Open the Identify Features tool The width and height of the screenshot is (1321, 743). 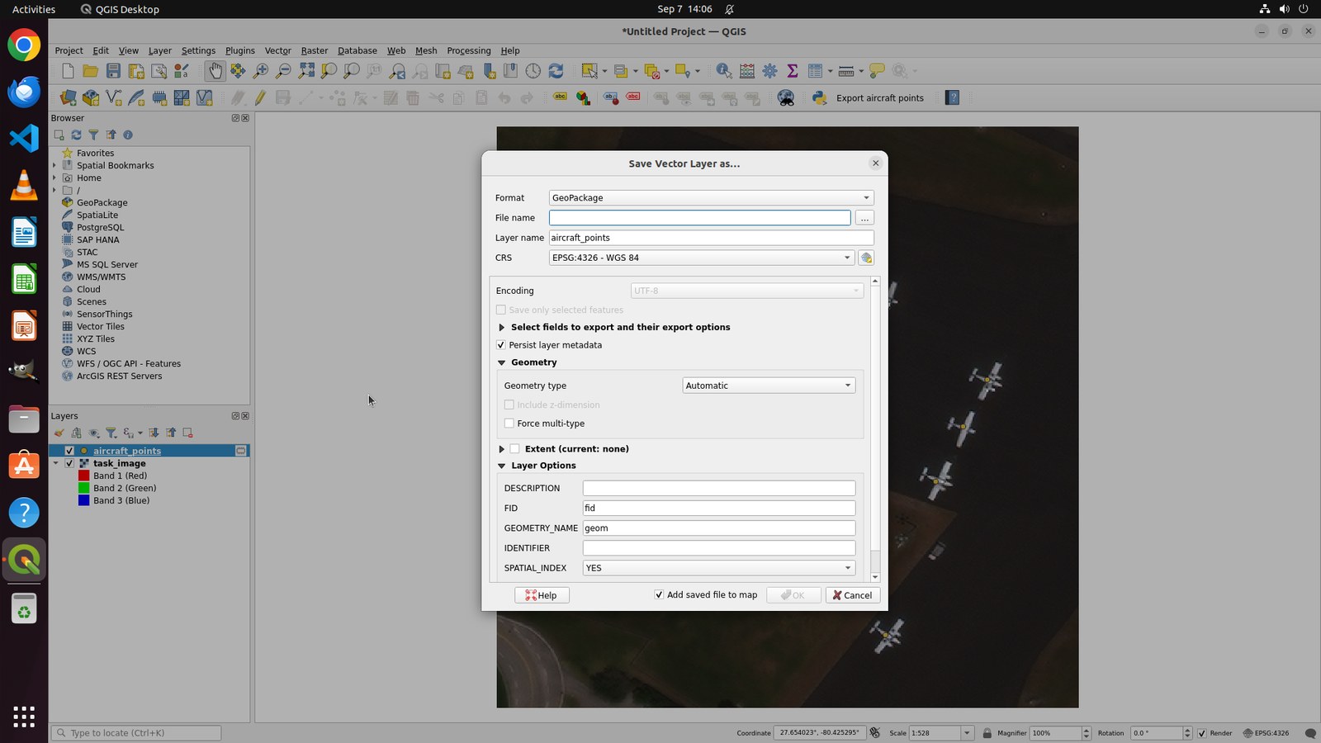723,71
